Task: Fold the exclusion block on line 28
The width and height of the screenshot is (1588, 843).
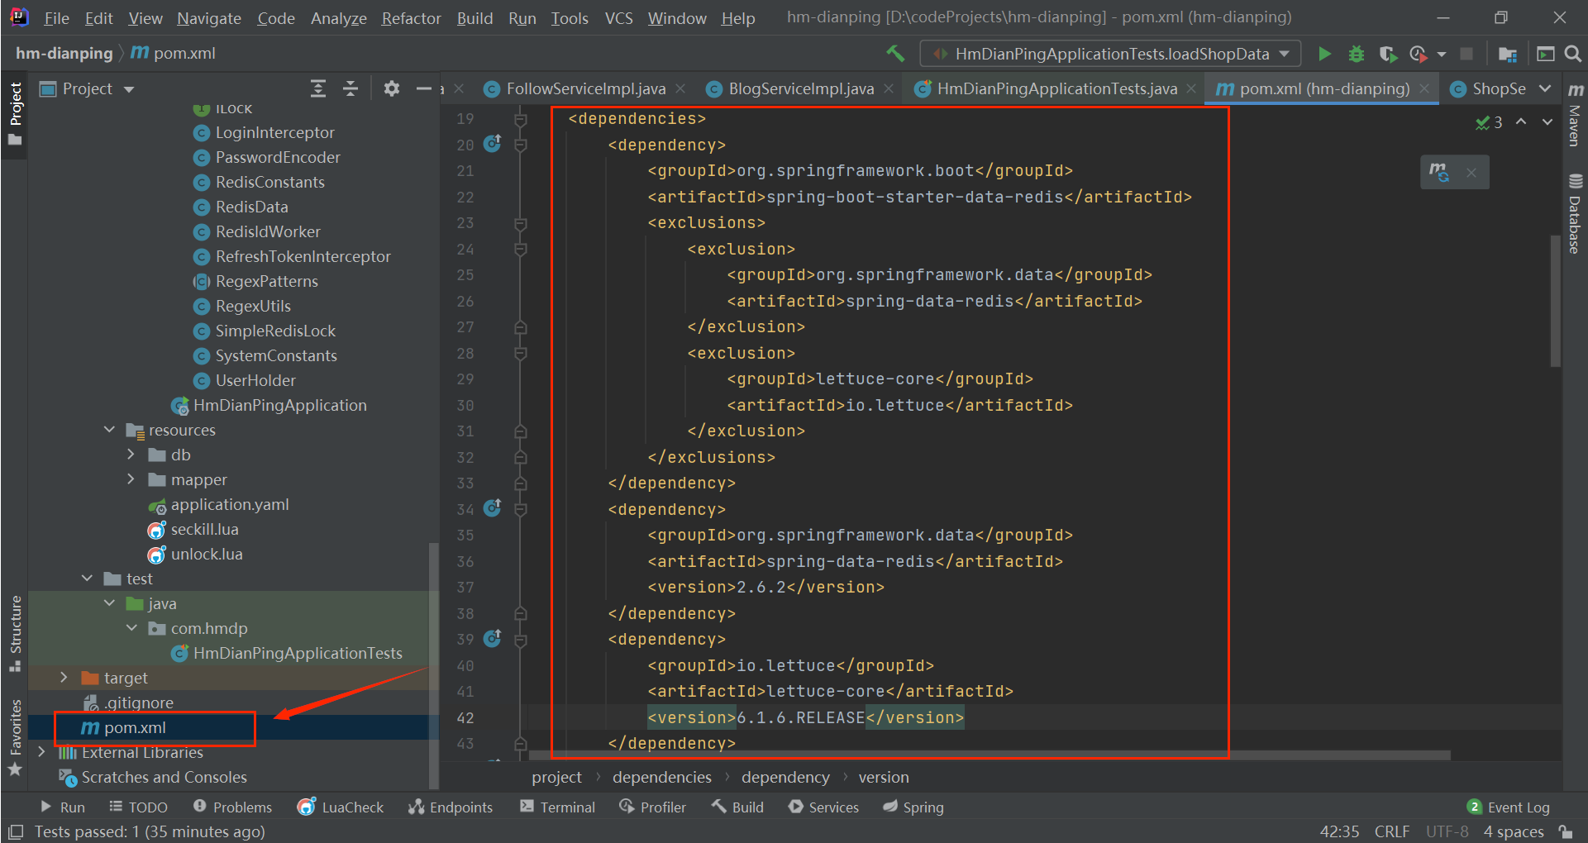Action: [x=521, y=354]
